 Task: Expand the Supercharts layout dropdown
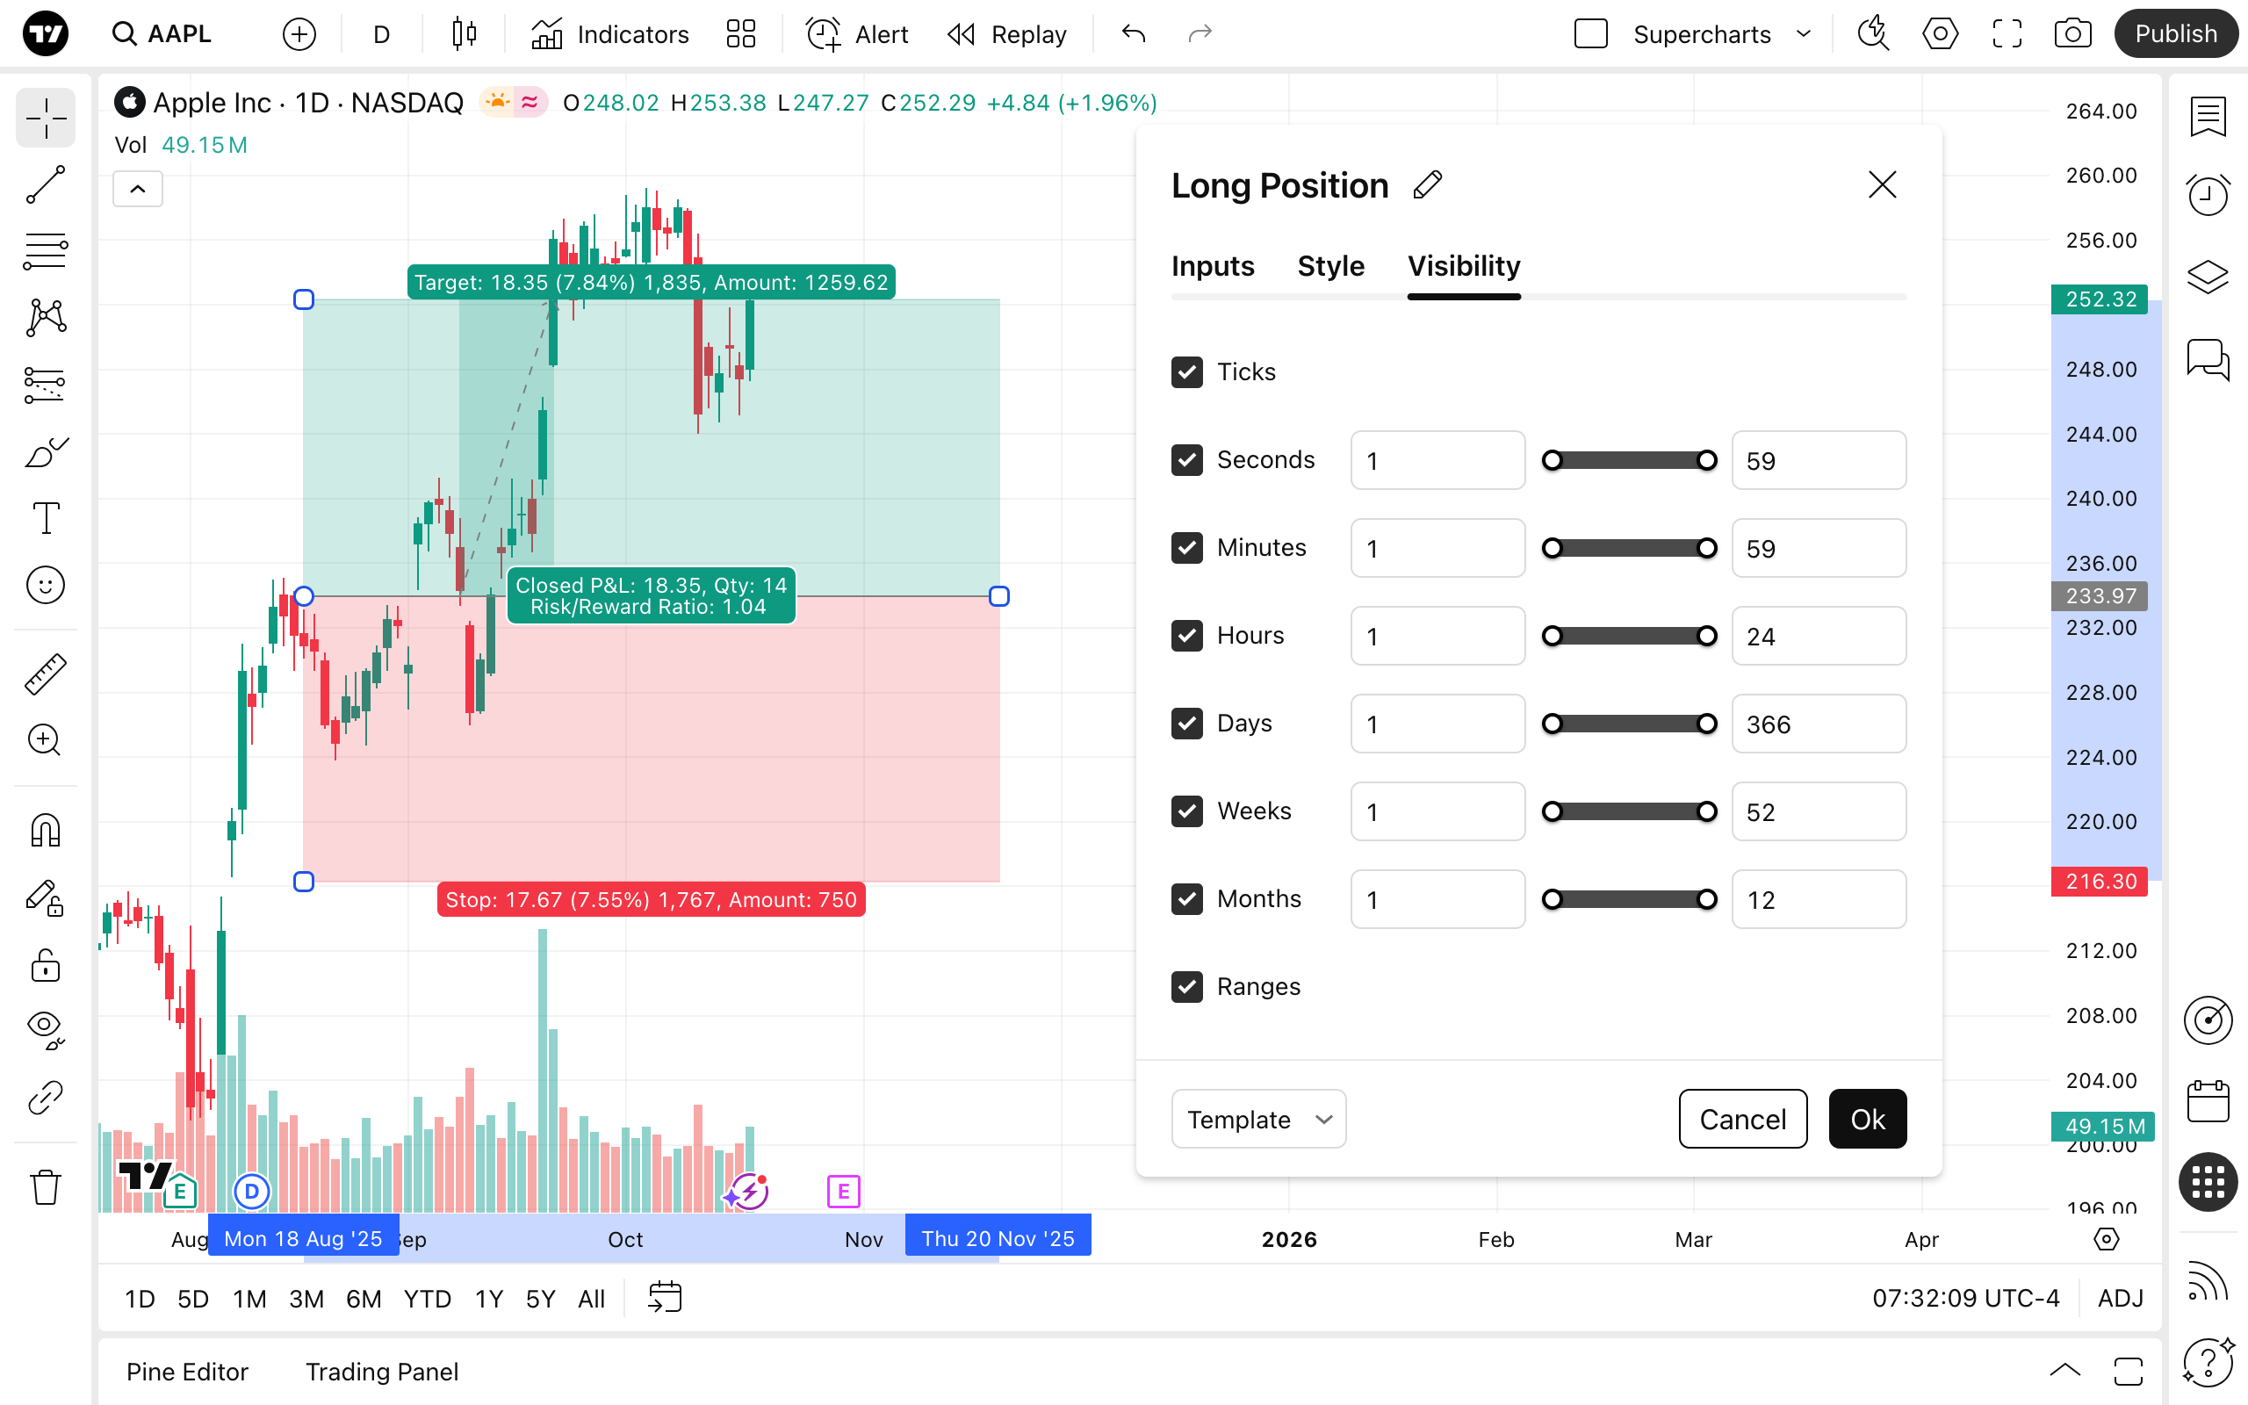[x=1803, y=34]
